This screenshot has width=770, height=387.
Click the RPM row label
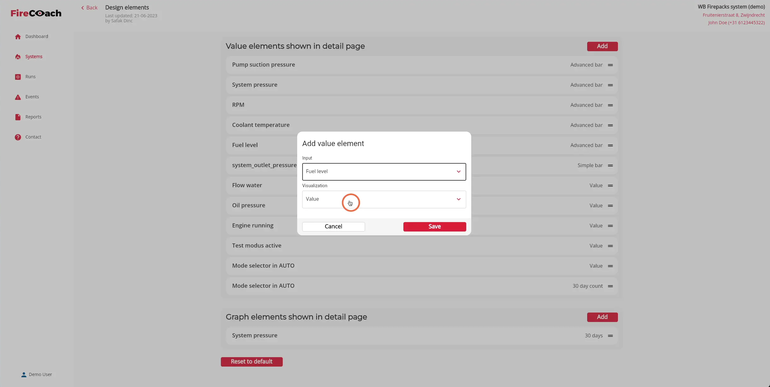[238, 105]
